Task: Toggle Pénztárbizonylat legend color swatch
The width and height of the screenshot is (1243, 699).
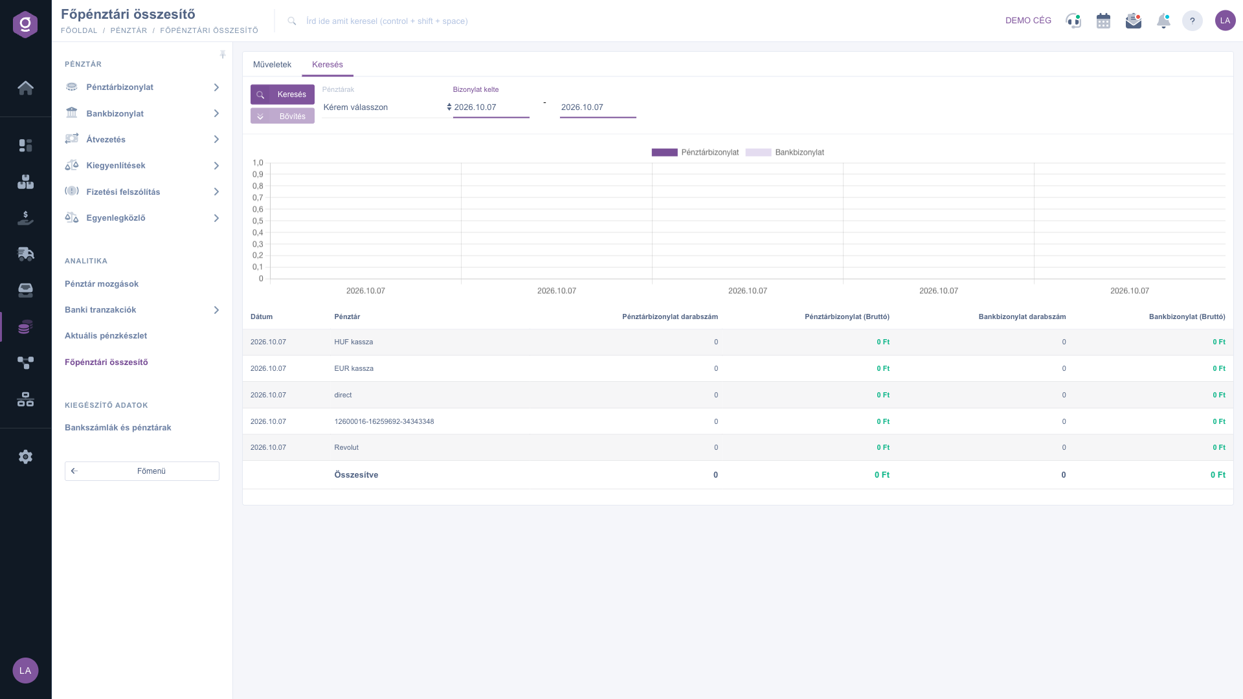Action: tap(664, 153)
